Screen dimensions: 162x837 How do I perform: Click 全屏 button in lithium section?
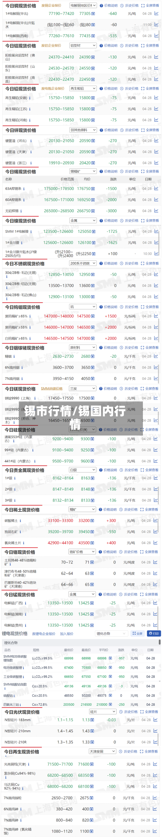coord(137,634)
